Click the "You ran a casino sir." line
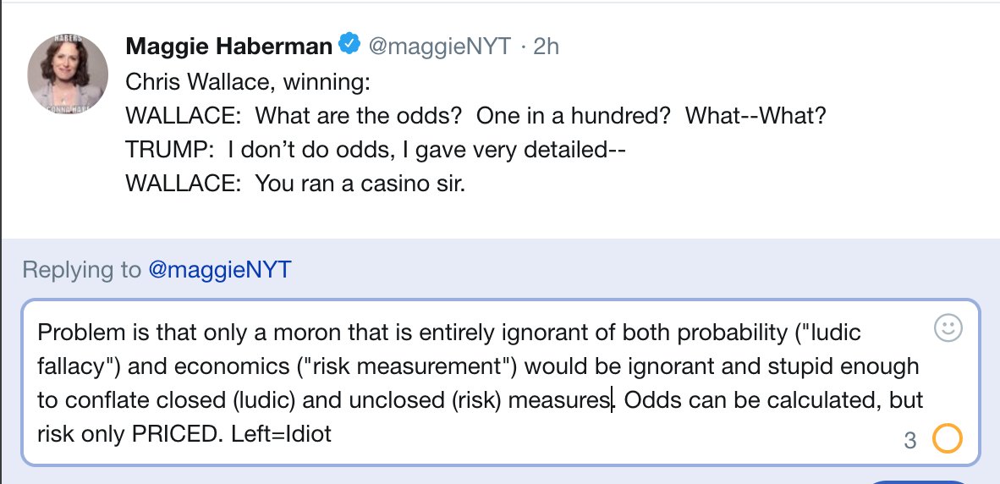1000x484 pixels. 295,183
